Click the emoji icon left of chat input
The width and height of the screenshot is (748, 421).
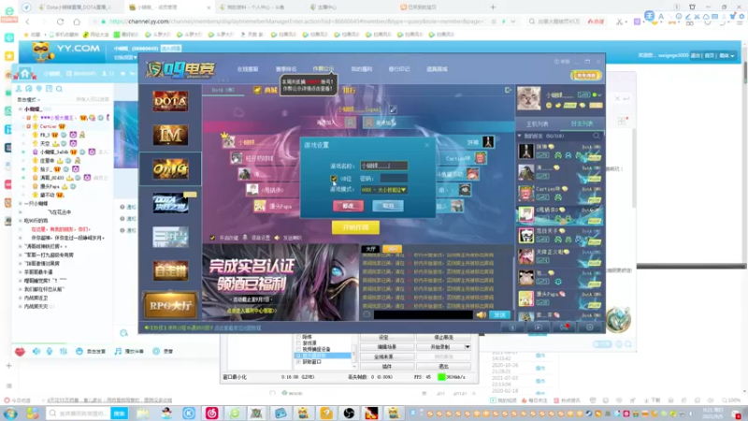tap(367, 314)
